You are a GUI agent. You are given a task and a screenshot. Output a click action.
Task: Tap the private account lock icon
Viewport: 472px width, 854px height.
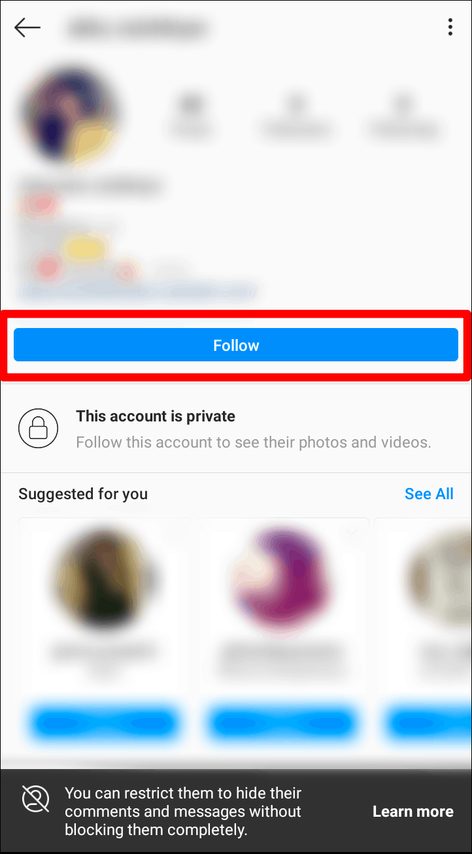pos(38,429)
